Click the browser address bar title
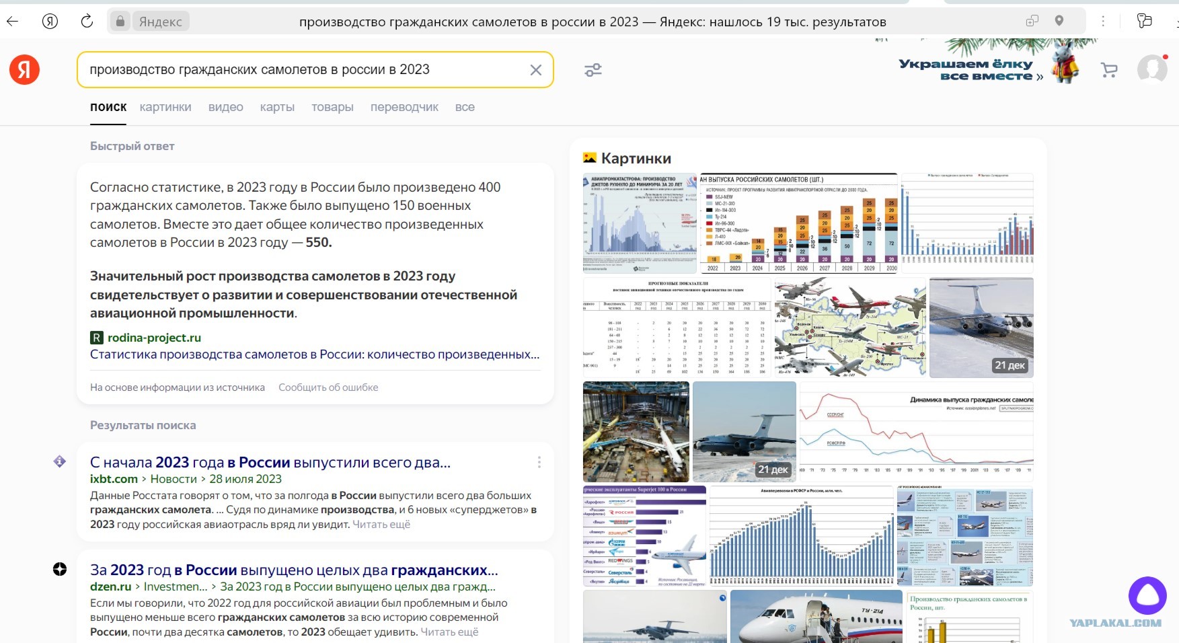 (x=593, y=22)
